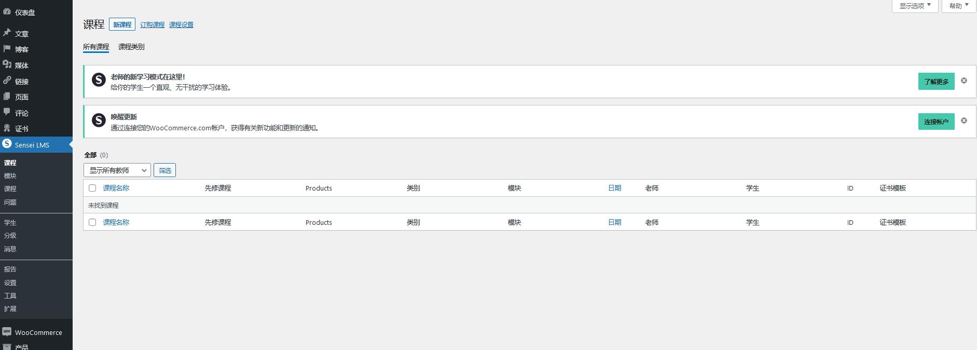Open the 评论 menu item
Screen dimensions: 977x350
36,113
